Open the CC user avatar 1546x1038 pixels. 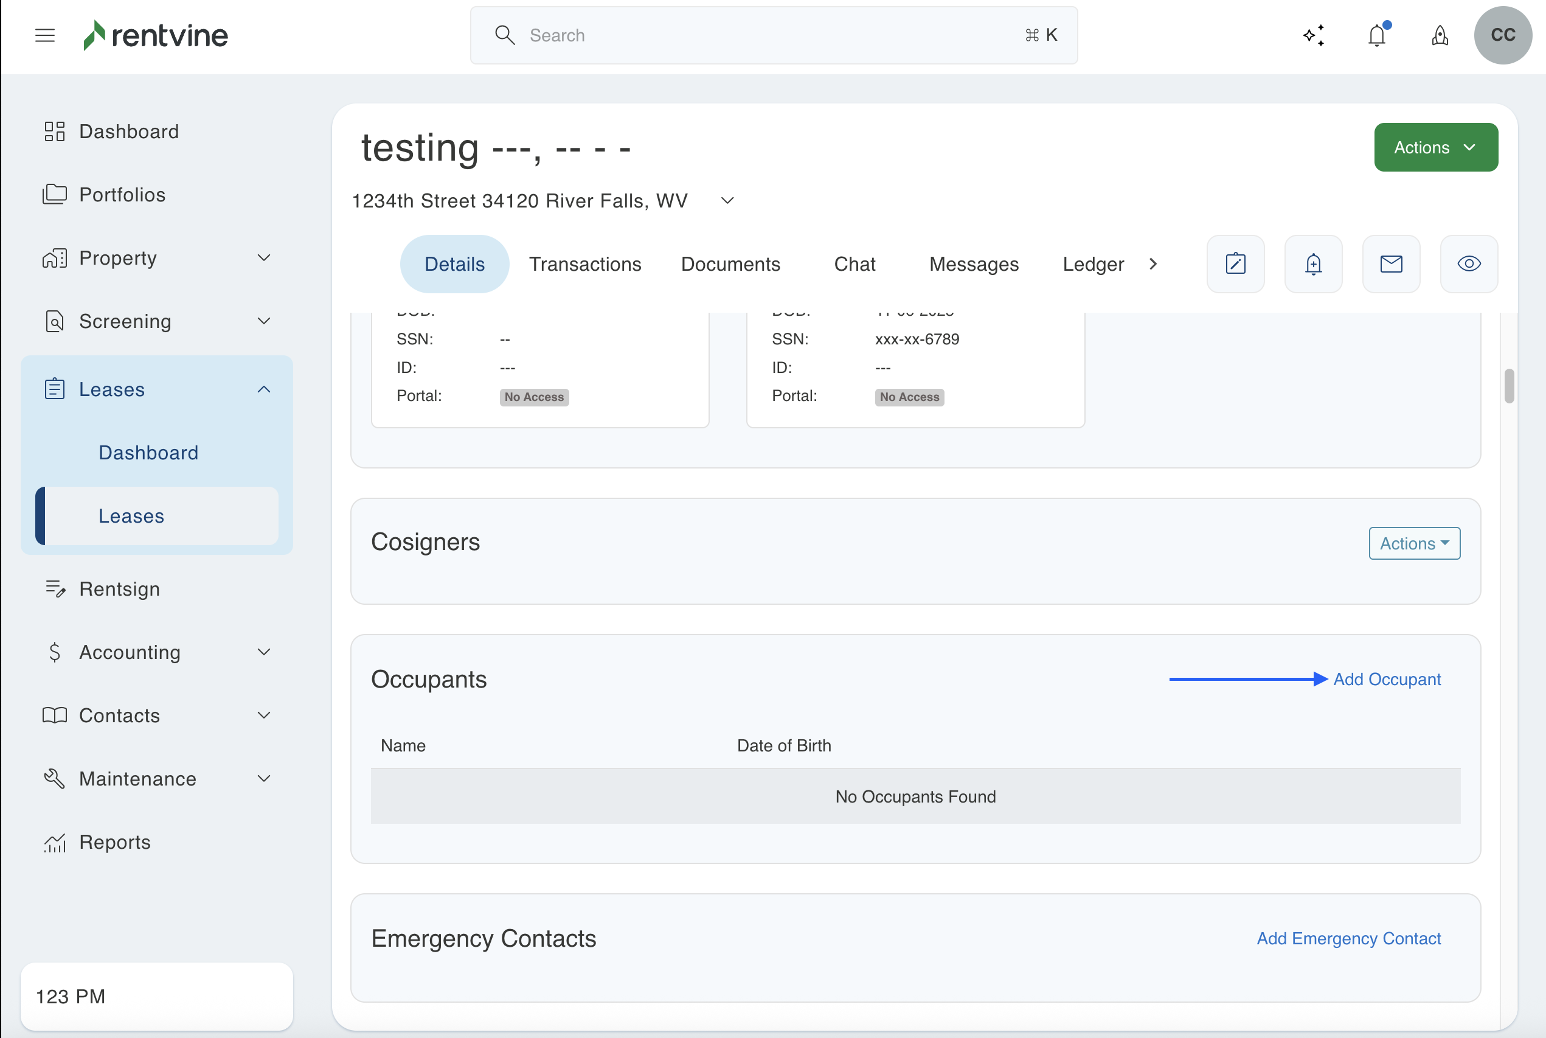[x=1502, y=35]
